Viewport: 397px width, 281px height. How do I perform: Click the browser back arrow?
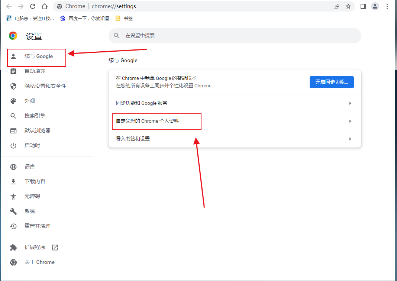(x=9, y=6)
